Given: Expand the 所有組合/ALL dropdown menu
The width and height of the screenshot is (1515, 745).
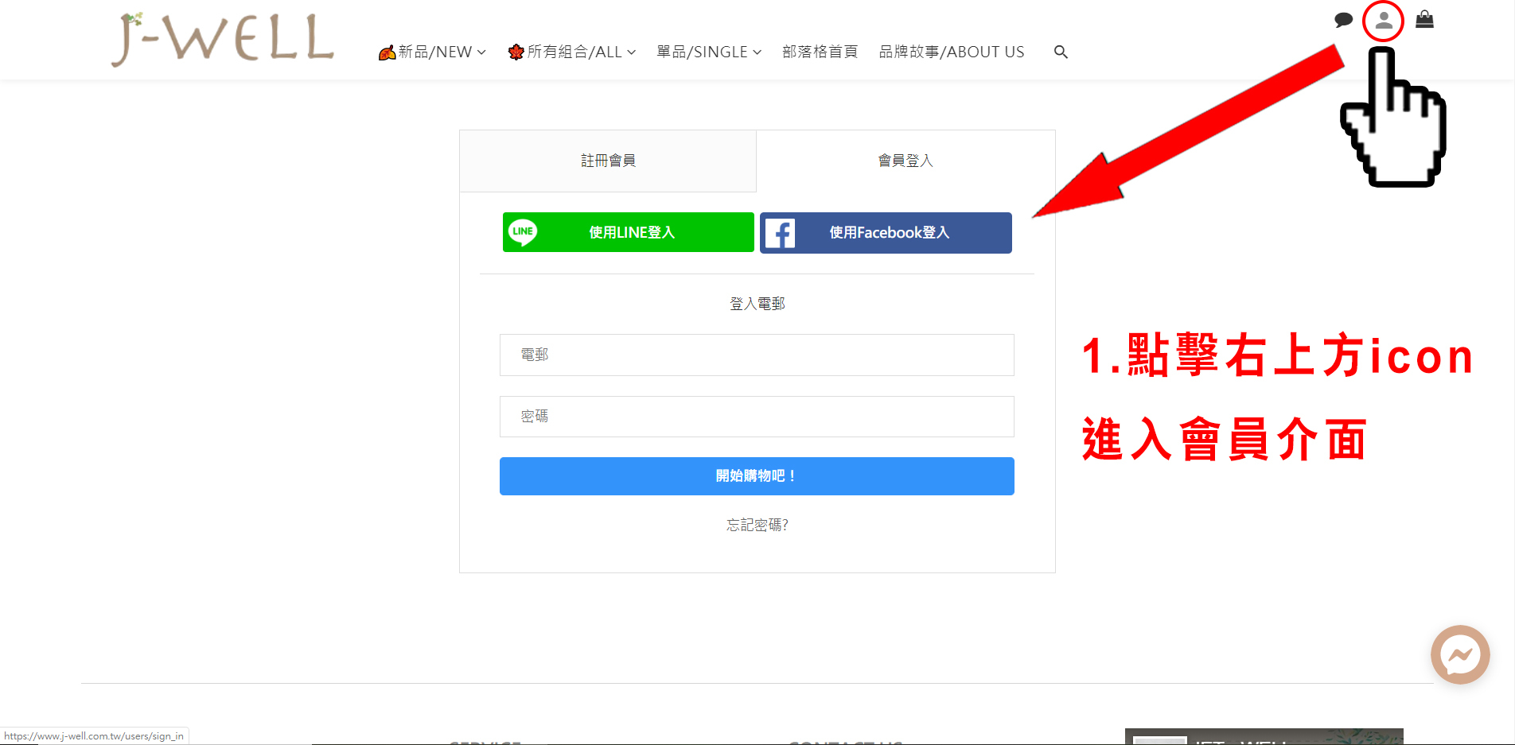Looking at the screenshot, I should pos(572,52).
